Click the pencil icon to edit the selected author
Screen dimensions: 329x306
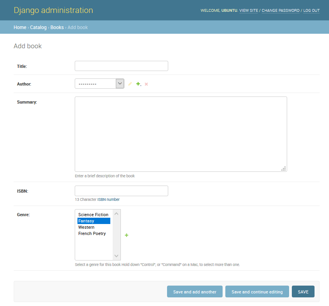[130, 84]
